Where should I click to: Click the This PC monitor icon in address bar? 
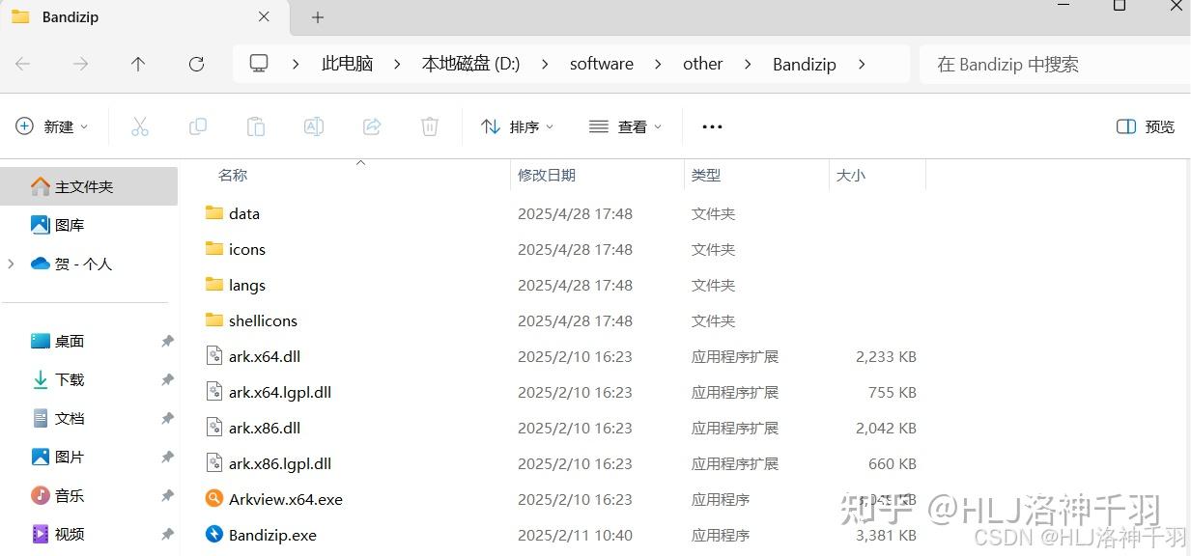(258, 64)
